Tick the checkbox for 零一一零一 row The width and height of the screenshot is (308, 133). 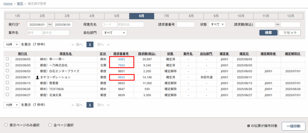[x=8, y=59]
